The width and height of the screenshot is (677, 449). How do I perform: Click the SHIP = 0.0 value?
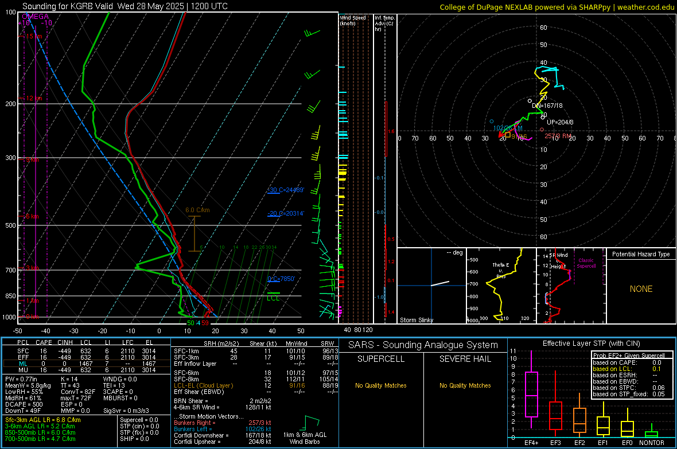134,439
